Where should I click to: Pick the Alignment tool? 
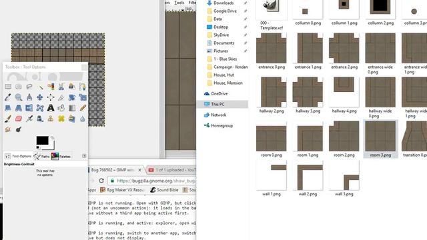[51, 97]
